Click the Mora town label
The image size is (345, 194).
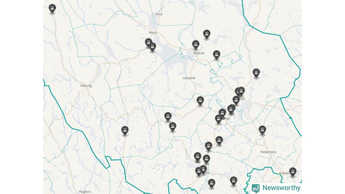click(153, 33)
